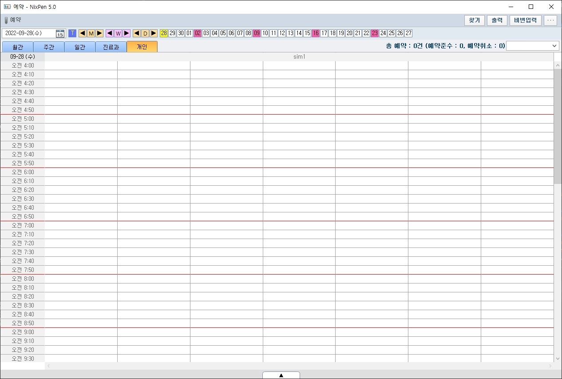Go to next day arrow beside D
Screen dimensions: 562x379
154,33
